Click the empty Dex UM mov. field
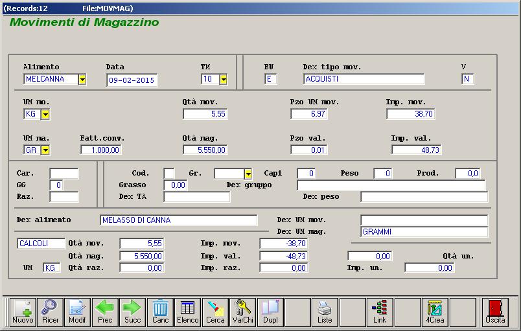The image size is (521, 331). (424, 220)
